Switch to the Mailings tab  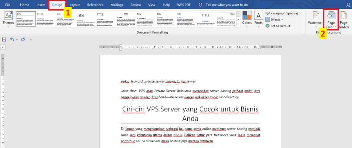(117, 5)
